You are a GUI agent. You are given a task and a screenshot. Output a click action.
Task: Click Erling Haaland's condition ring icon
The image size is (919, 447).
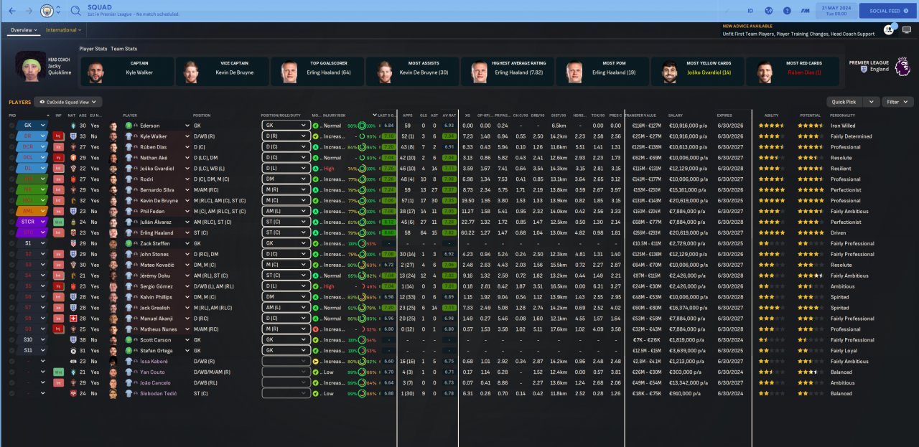coord(363,233)
